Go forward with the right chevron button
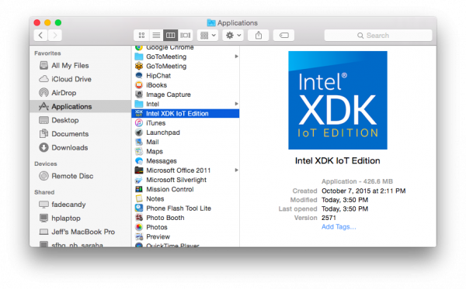 pyautogui.click(x=55, y=36)
